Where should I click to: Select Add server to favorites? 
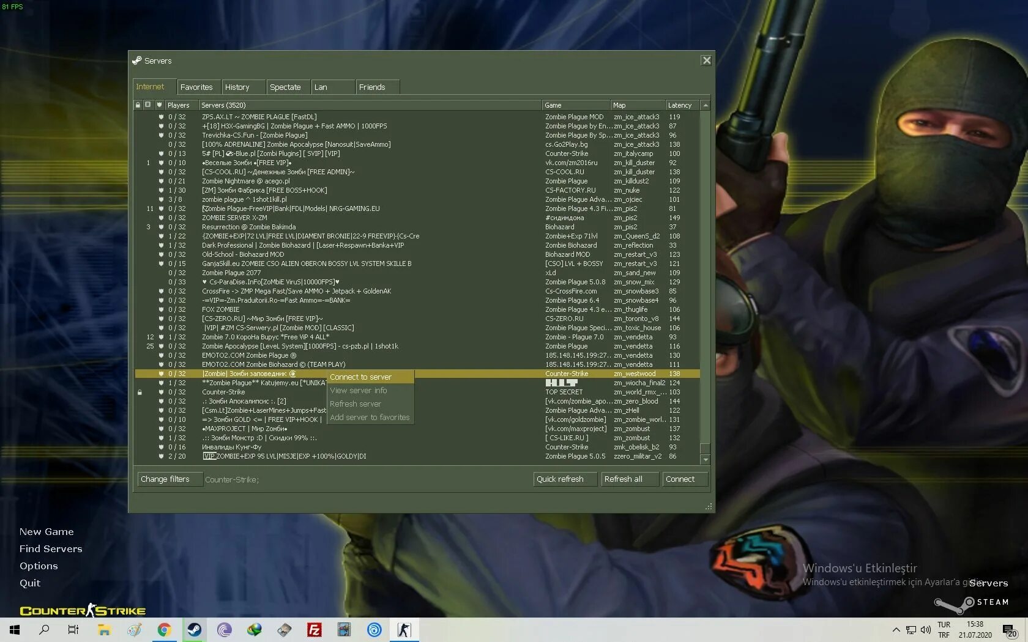tap(370, 417)
